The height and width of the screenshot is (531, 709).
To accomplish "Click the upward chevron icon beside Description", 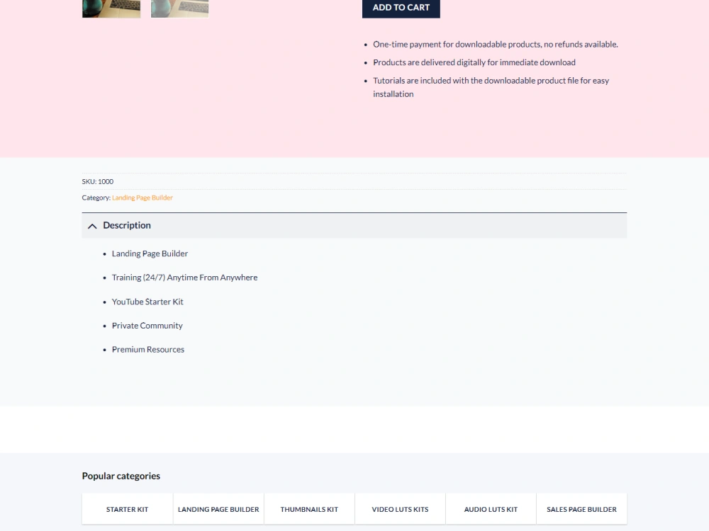I will 91,225.
